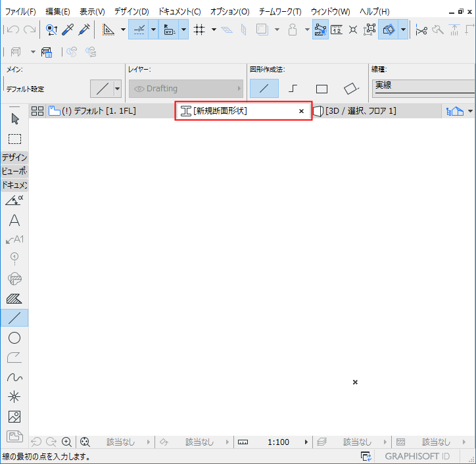Inject parameters with syringe tool
Screen dimensions: 476x464
point(84,30)
